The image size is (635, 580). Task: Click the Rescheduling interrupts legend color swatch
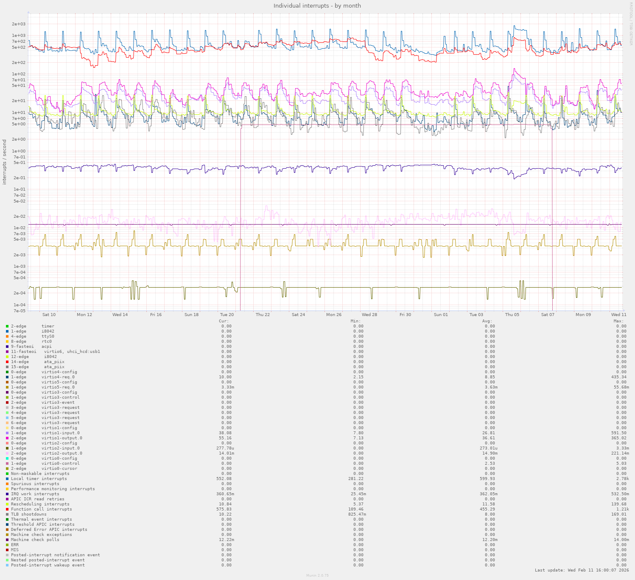[x=7, y=504]
